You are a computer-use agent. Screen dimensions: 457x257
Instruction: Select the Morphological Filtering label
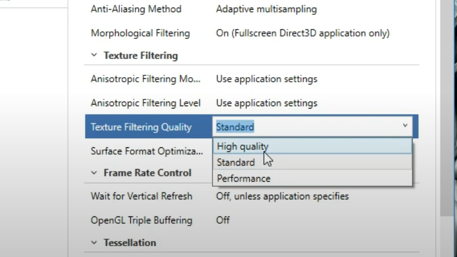(x=140, y=33)
